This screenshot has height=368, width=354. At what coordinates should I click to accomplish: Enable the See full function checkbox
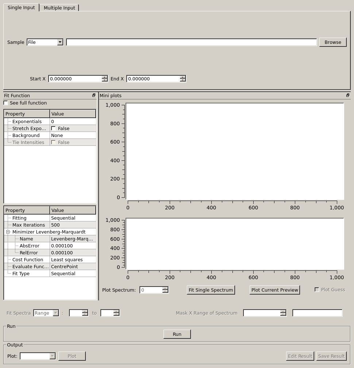point(6,103)
